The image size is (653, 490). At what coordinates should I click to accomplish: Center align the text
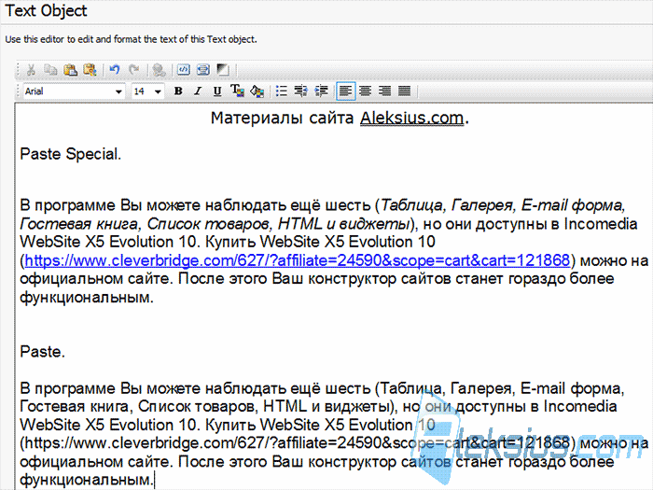click(366, 91)
